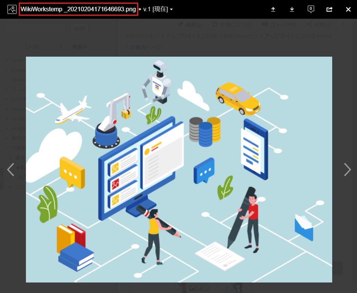Click the main isometric illustration image
The height and width of the screenshot is (293, 357).
click(179, 170)
